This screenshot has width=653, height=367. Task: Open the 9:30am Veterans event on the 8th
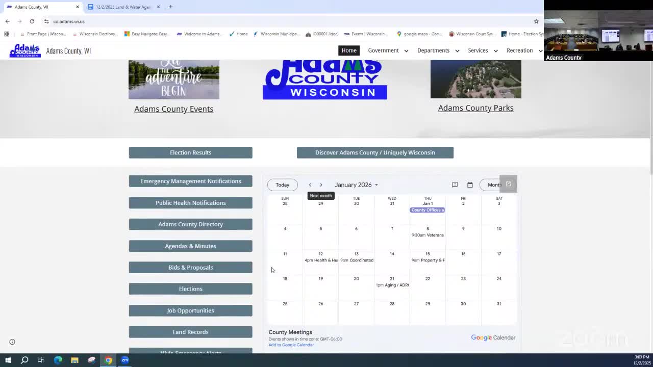(x=428, y=235)
